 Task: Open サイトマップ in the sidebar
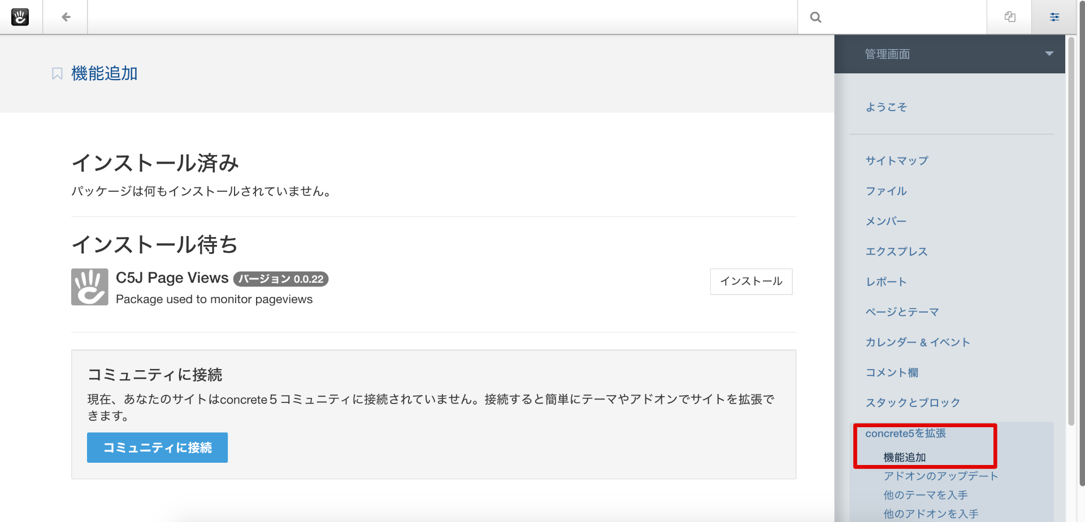pos(897,161)
